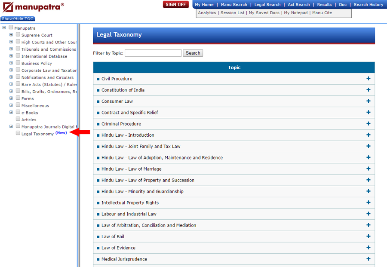Screen dimensions: 387x267
Task: Expand Hindu Law - Law of Marriage plus icon
Action: [368, 169]
